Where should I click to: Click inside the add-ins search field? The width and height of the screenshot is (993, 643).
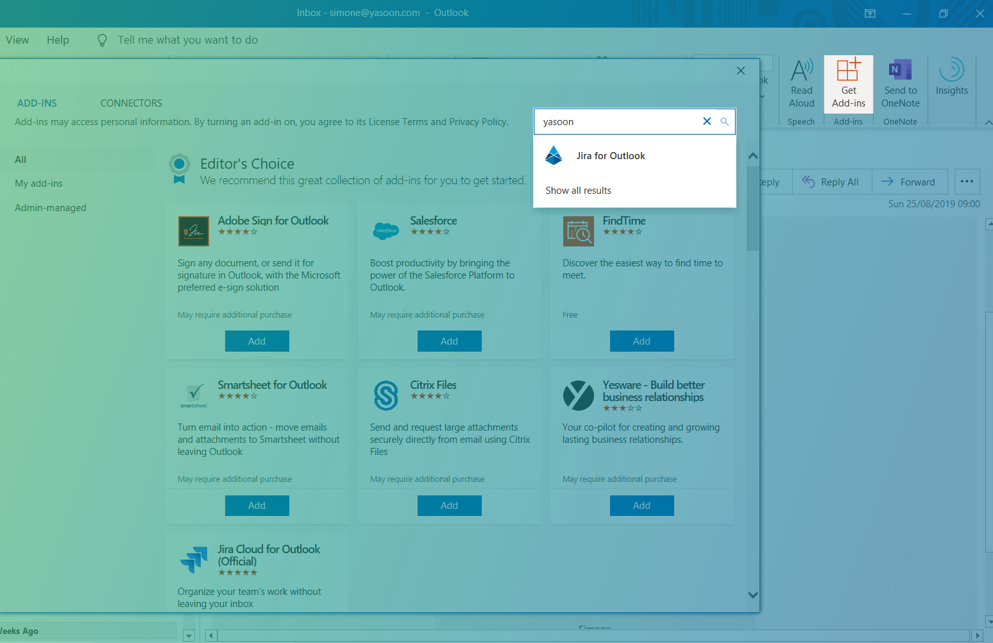coord(616,122)
